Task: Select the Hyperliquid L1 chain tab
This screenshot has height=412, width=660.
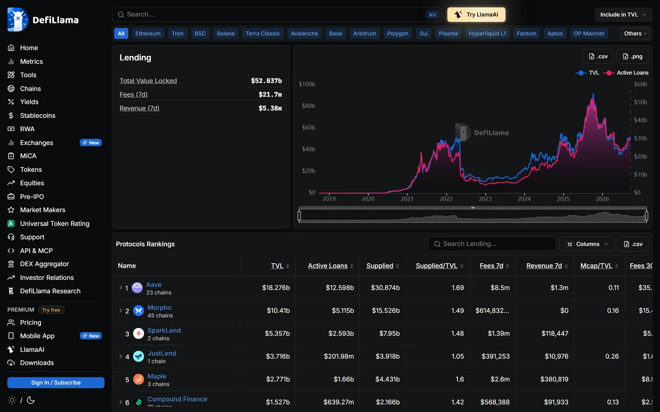Action: coord(487,33)
